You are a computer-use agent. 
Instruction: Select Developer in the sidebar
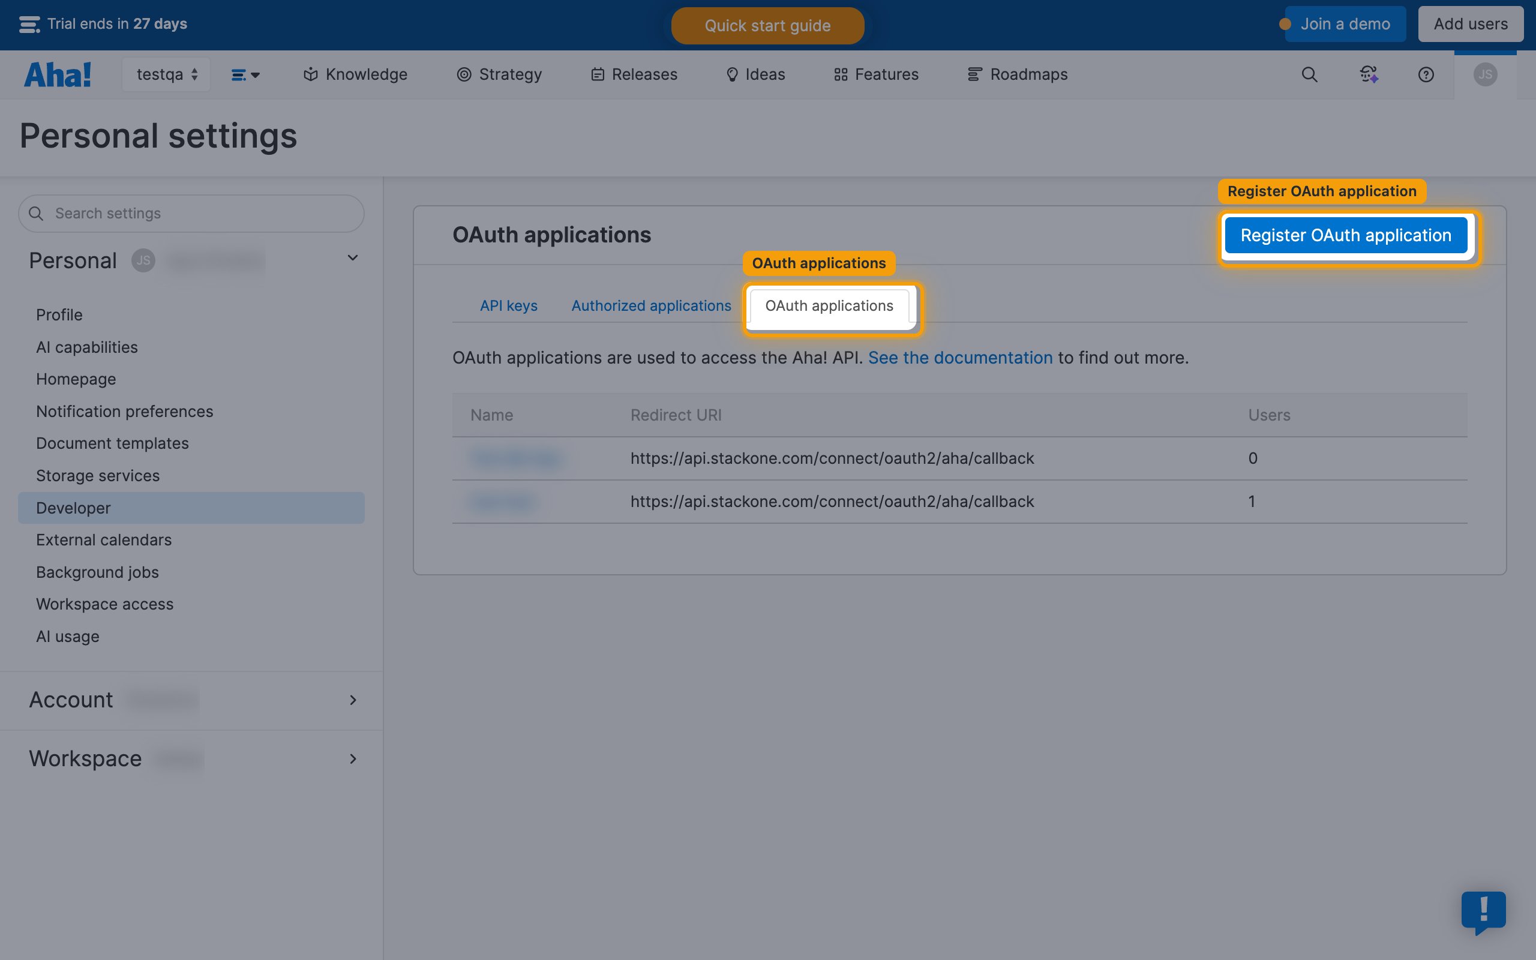pos(191,508)
